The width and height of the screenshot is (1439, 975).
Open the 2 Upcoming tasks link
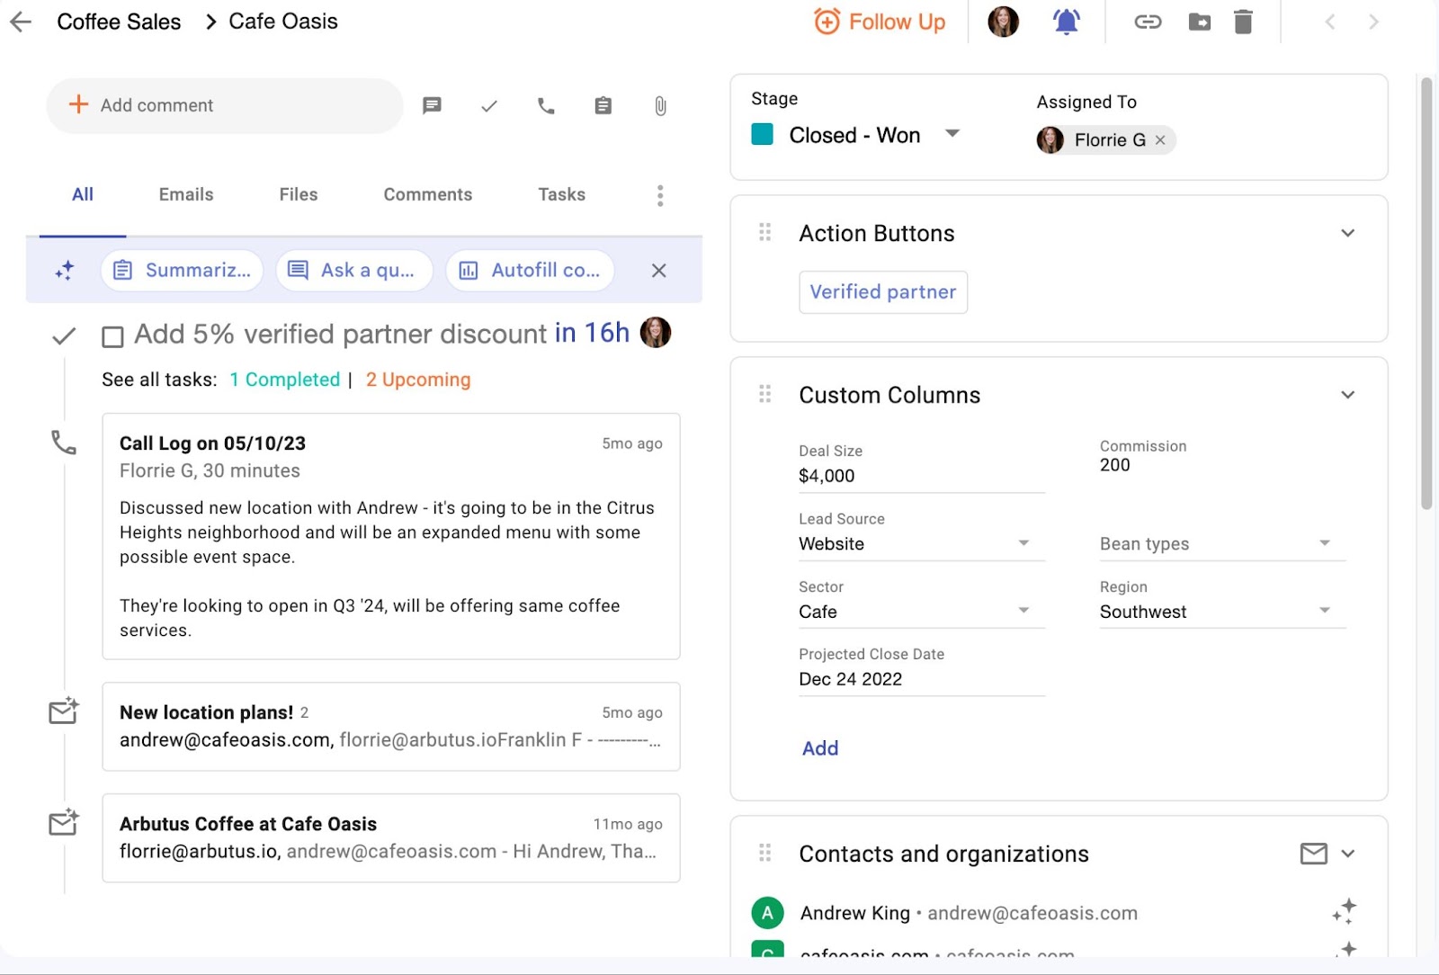pos(418,380)
